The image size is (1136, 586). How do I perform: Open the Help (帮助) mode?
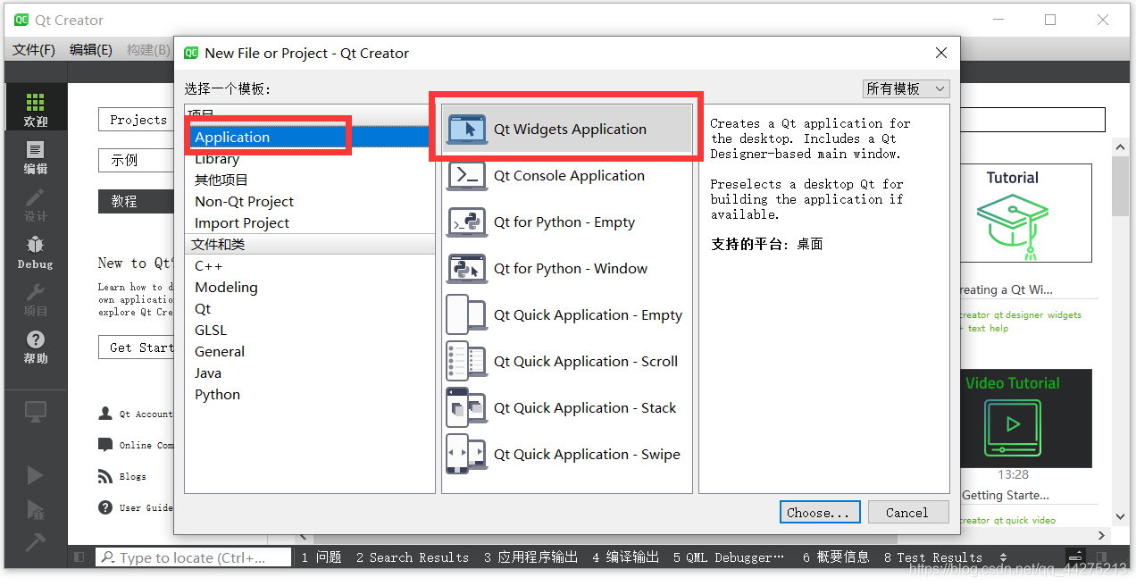36,347
